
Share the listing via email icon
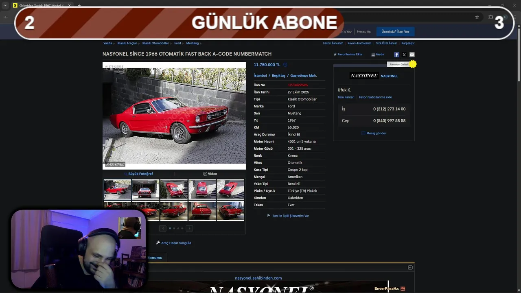(412, 55)
